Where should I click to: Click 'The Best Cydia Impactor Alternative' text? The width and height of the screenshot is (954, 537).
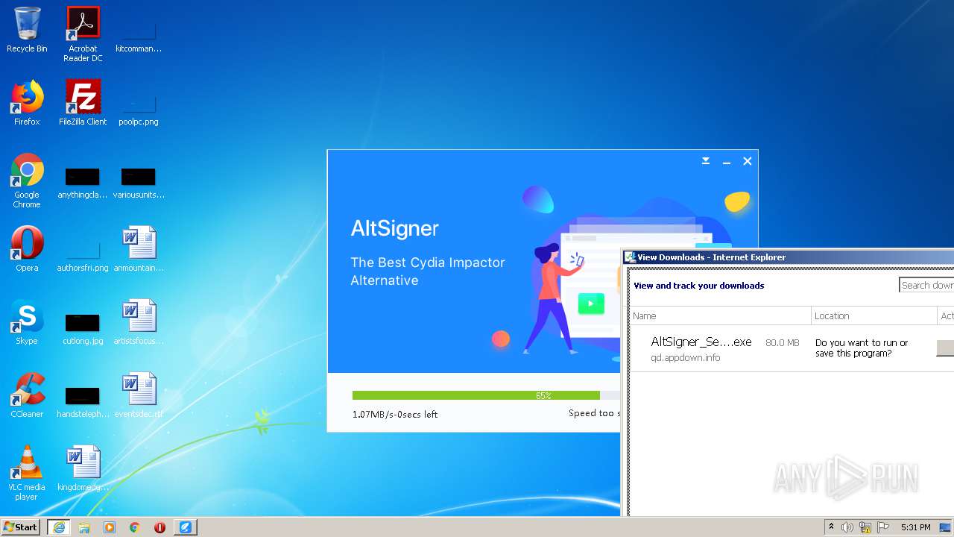point(428,271)
